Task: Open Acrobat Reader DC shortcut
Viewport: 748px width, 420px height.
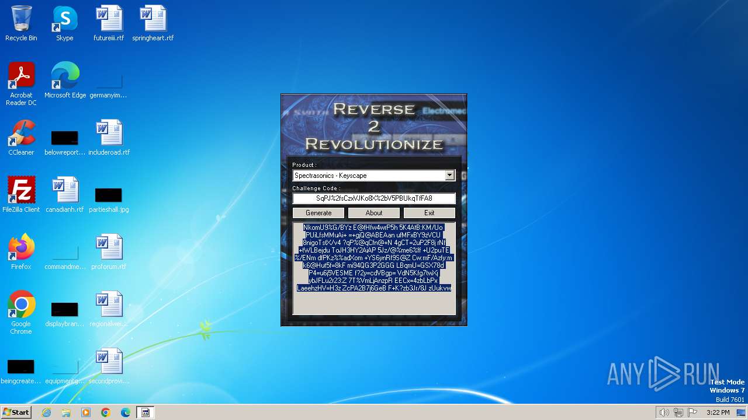Action: pyautogui.click(x=21, y=84)
